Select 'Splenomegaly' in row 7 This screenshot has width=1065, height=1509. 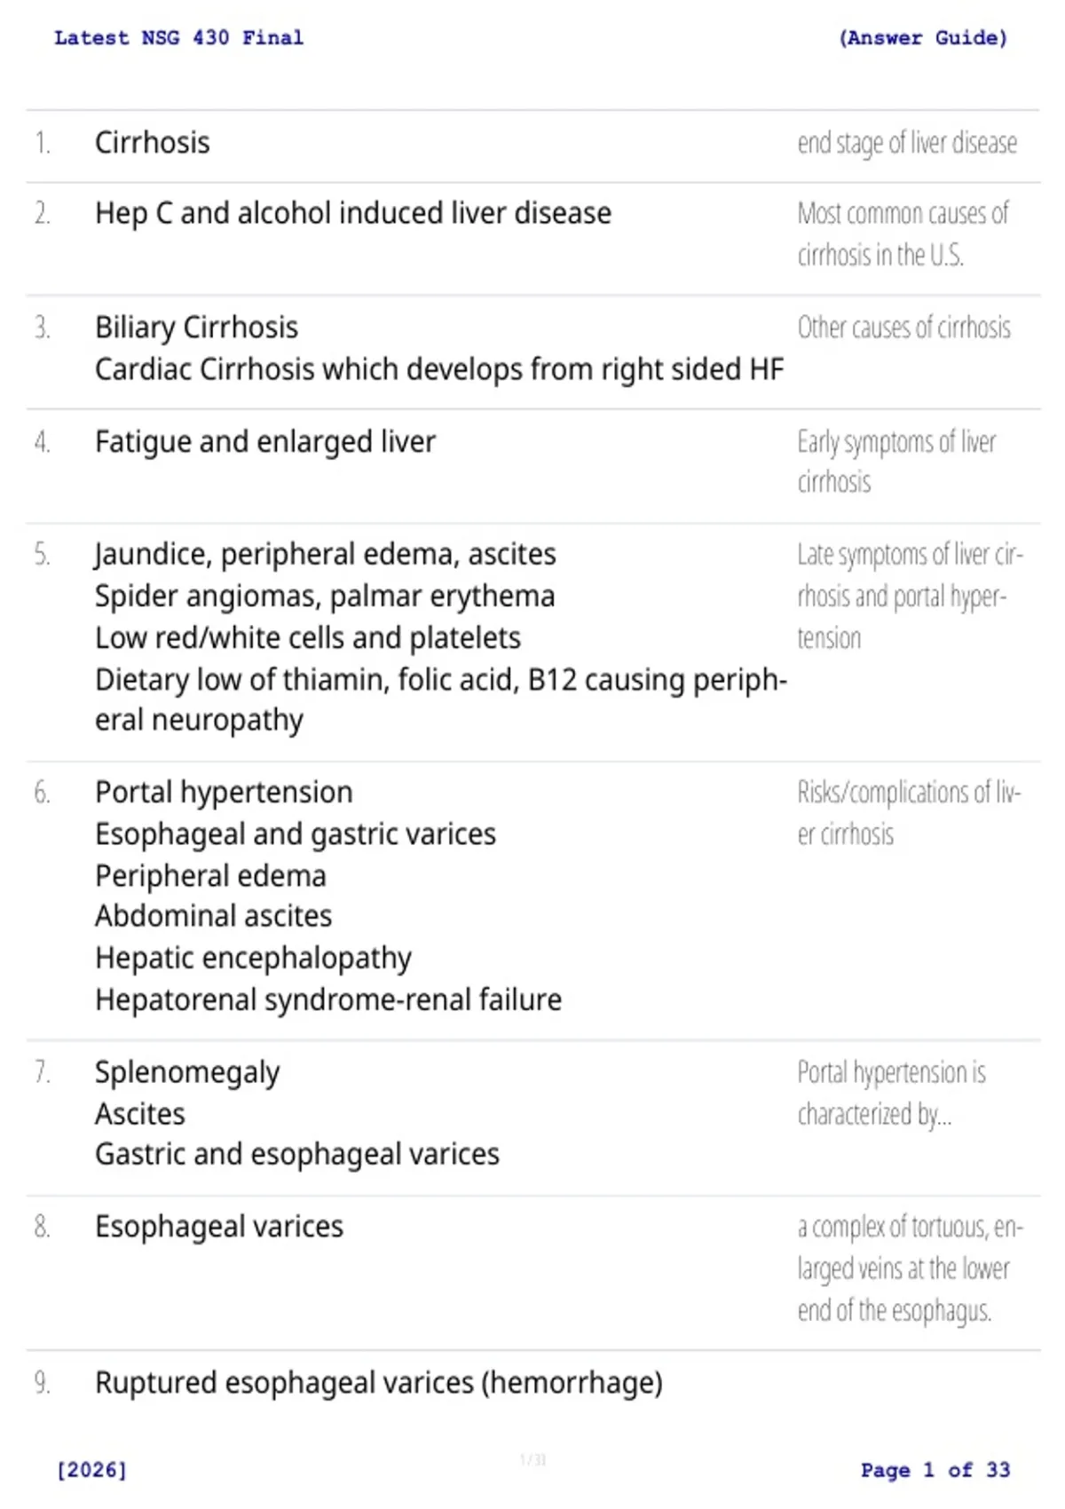[x=187, y=1072]
